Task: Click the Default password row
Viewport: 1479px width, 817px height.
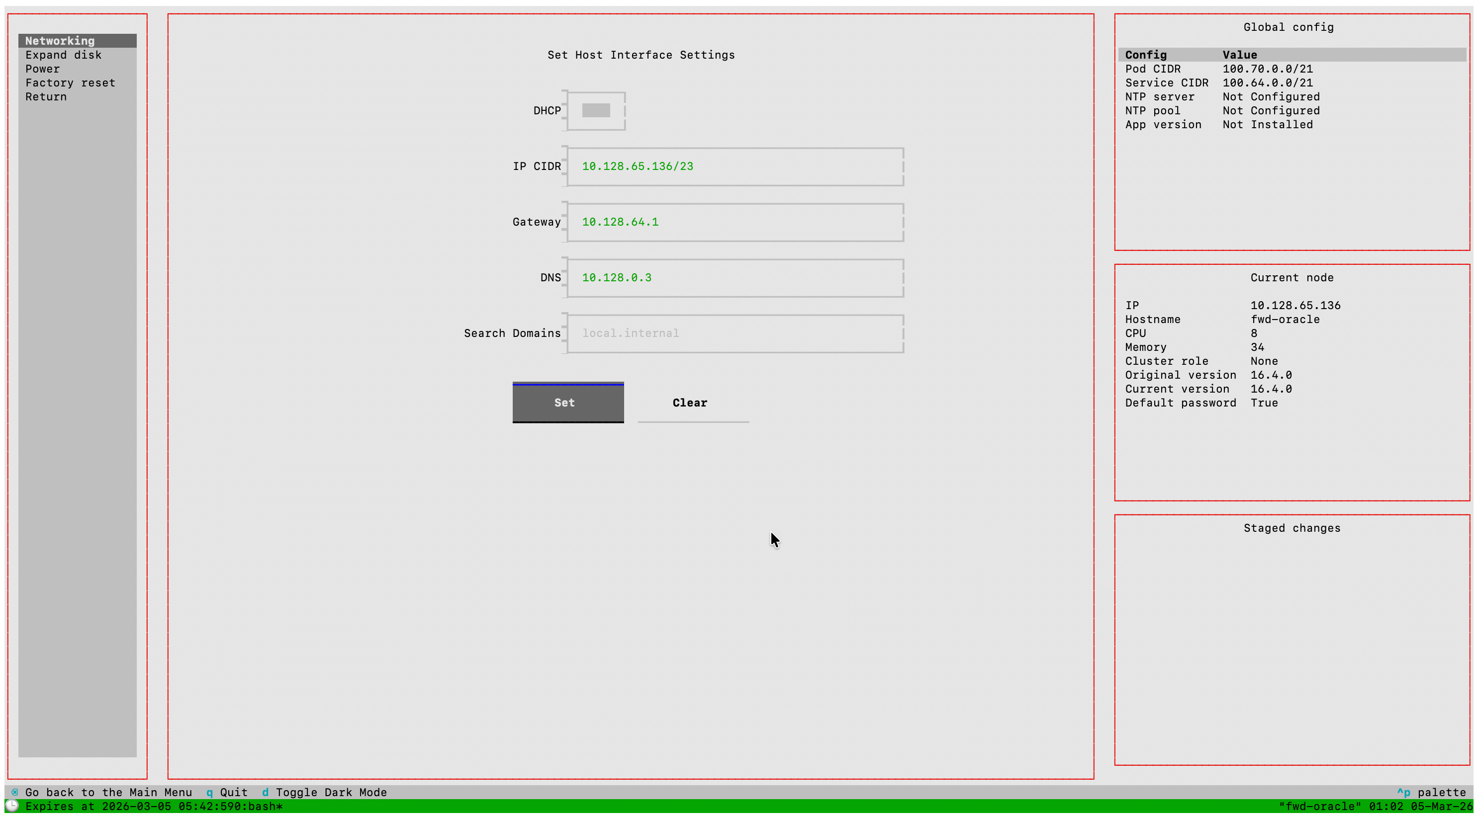Action: coord(1202,403)
